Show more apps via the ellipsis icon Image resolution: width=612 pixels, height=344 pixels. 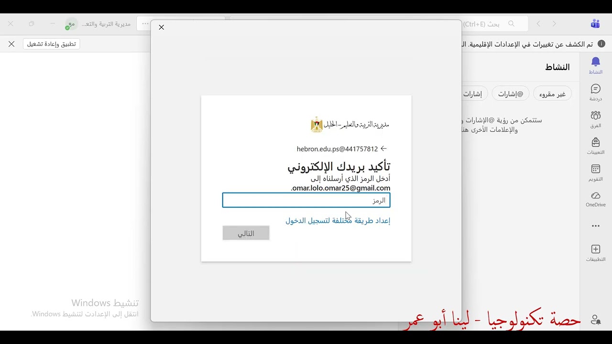pos(595,226)
